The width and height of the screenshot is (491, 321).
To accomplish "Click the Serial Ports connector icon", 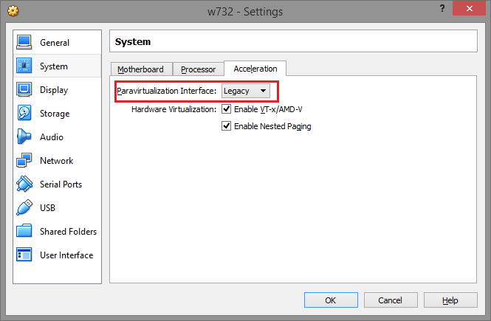I will pyautogui.click(x=24, y=184).
